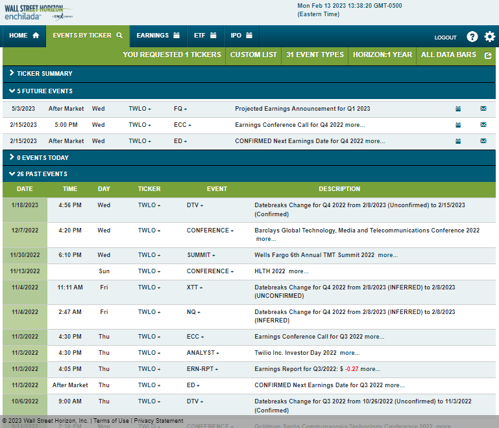Open the settings gear icon

coord(489,37)
